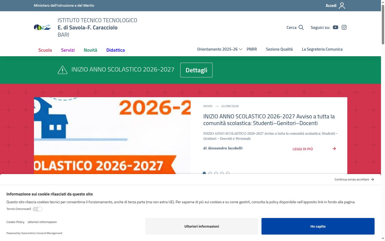The width and height of the screenshot is (385, 241).
Task: Click the page vertical scrollbar thumb
Action: pyautogui.click(x=383, y=24)
